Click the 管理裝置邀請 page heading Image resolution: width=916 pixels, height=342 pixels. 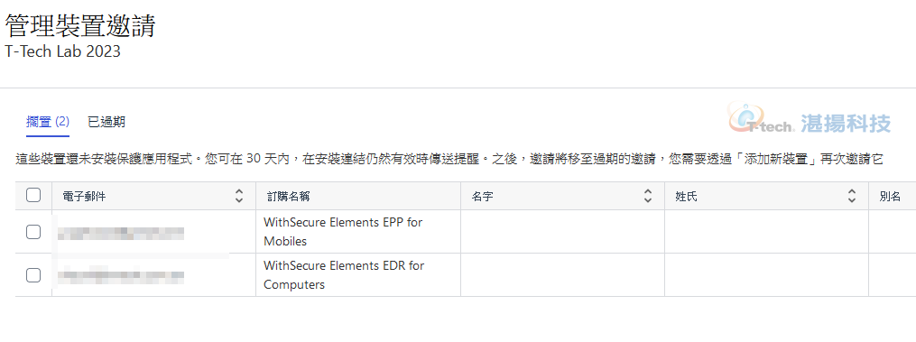click(80, 26)
